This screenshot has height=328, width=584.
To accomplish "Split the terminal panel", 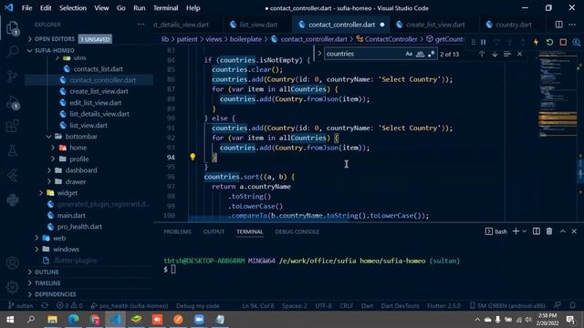I will click(536, 231).
